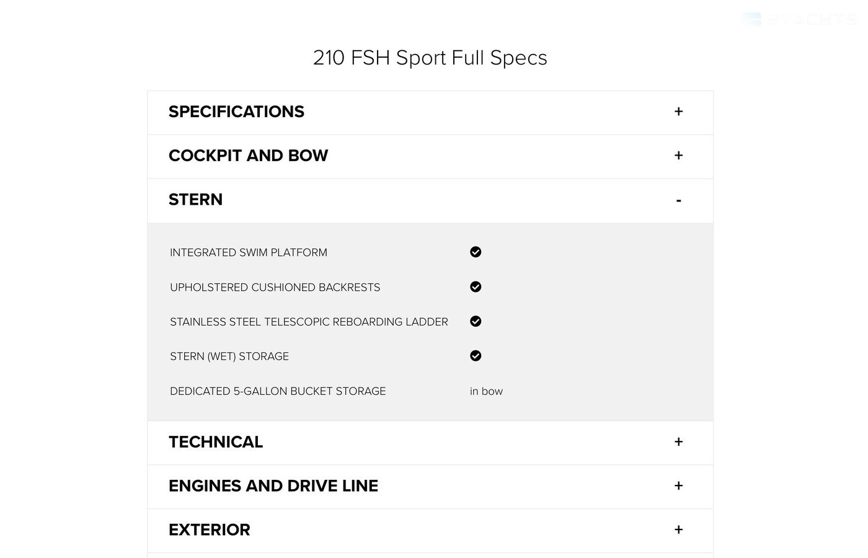Collapse the STERN section heading
Image resolution: width=868 pixels, height=558 pixels.
[x=195, y=200]
